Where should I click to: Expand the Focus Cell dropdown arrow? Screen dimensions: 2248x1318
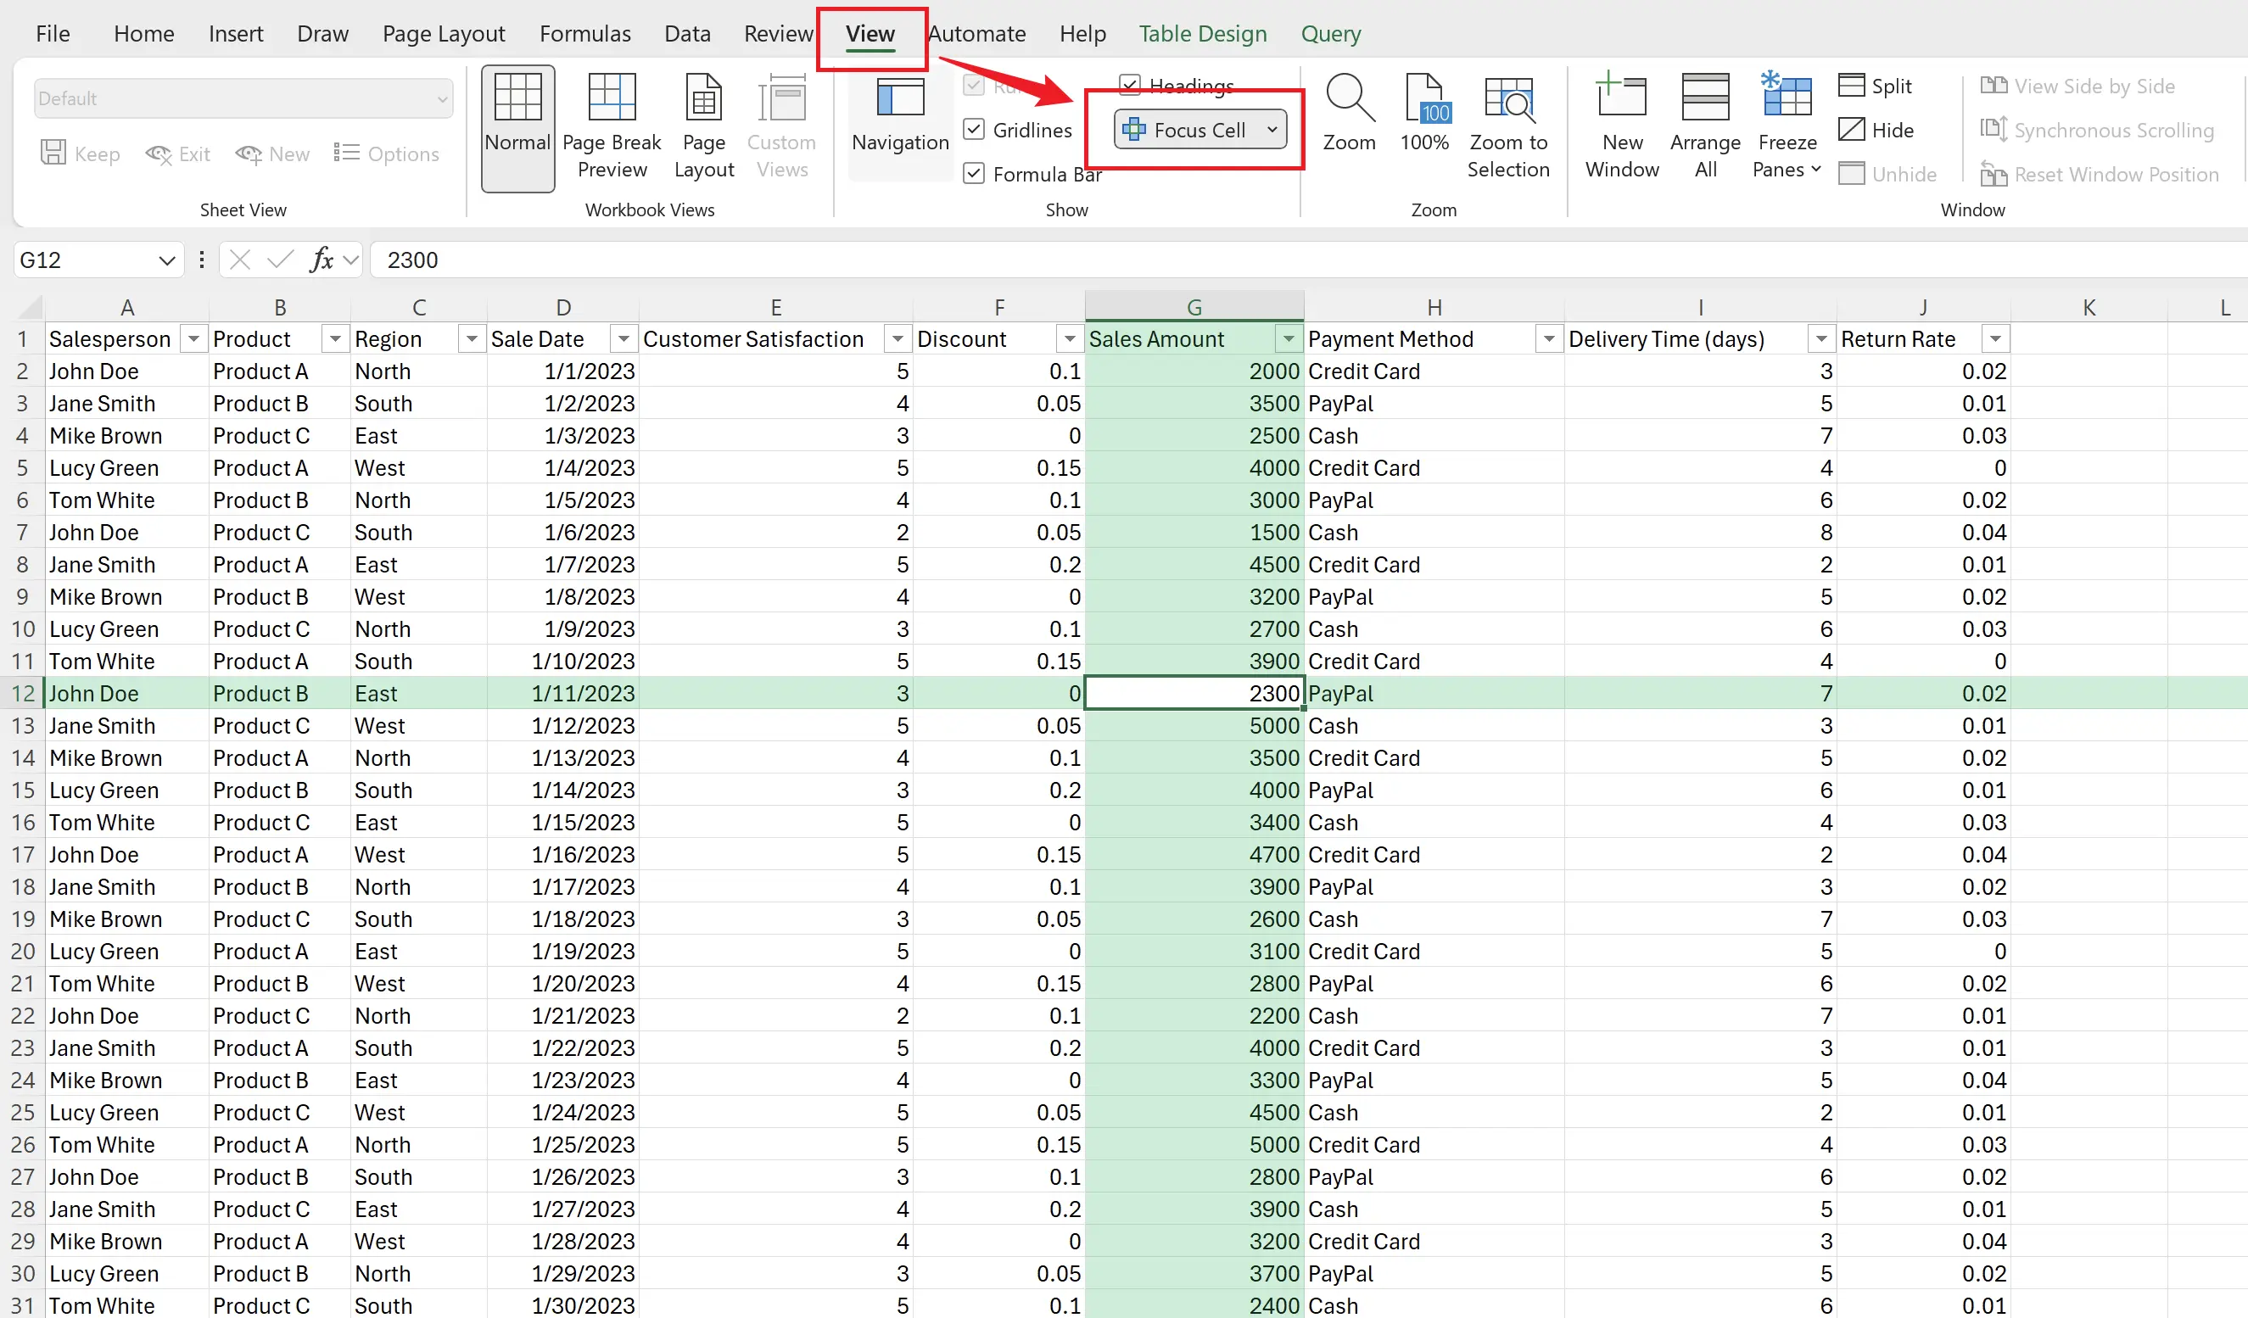coord(1272,131)
